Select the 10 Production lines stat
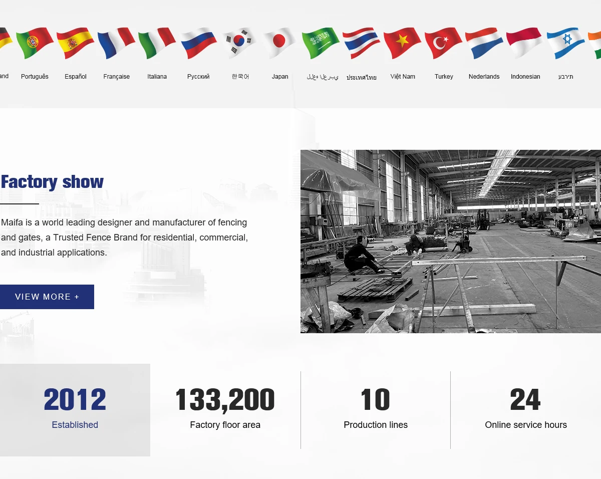Viewport: 601px width, 479px height. (x=376, y=409)
